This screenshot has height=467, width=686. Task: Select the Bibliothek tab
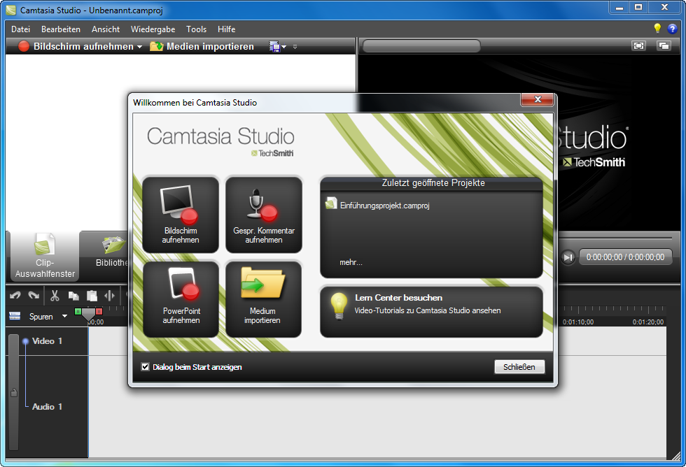pyautogui.click(x=104, y=257)
